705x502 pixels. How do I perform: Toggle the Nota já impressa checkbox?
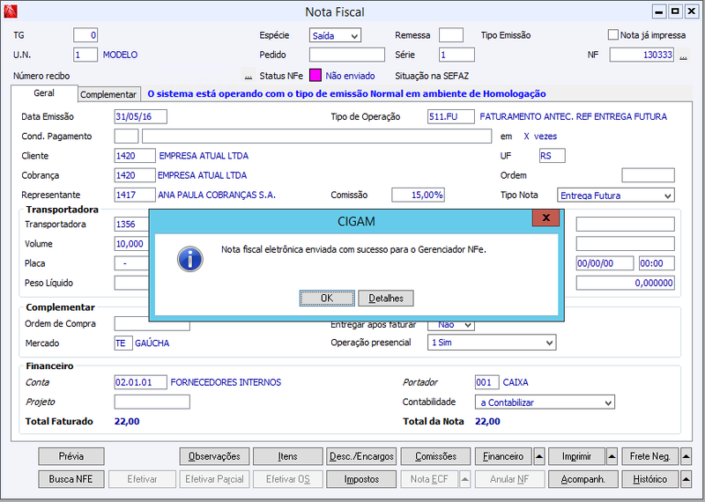click(612, 34)
